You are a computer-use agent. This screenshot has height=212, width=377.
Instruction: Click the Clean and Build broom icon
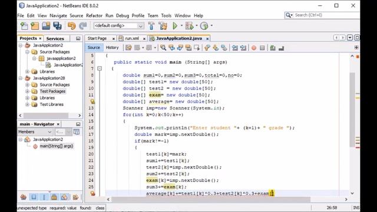coord(163,26)
